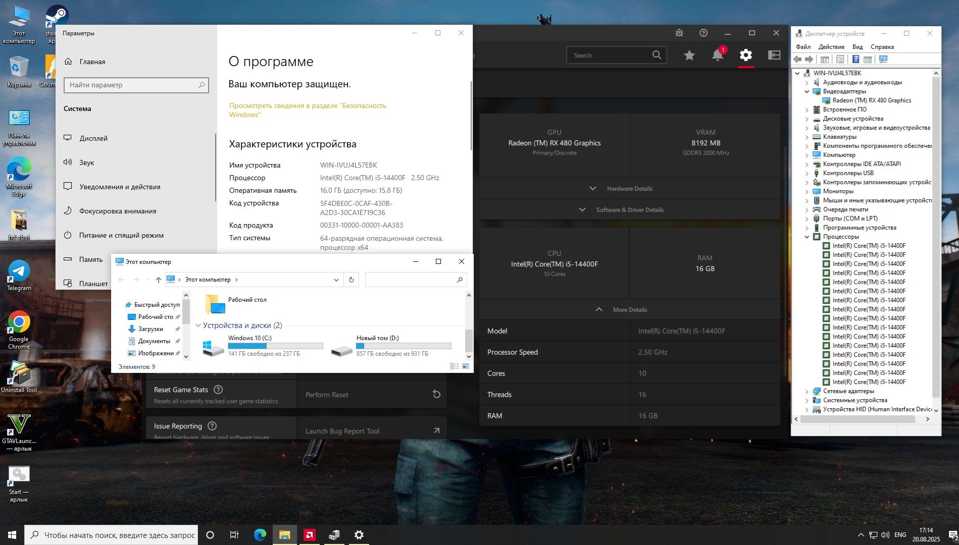Viewport: 959px width, 545px height.
Task: Select the Telegram desktop shortcut
Action: 19,276
